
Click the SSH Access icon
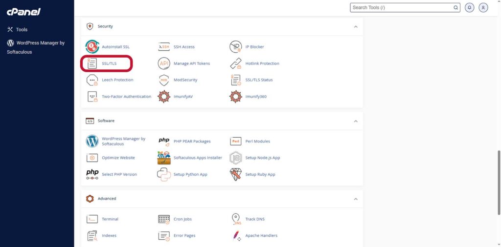[x=164, y=46]
